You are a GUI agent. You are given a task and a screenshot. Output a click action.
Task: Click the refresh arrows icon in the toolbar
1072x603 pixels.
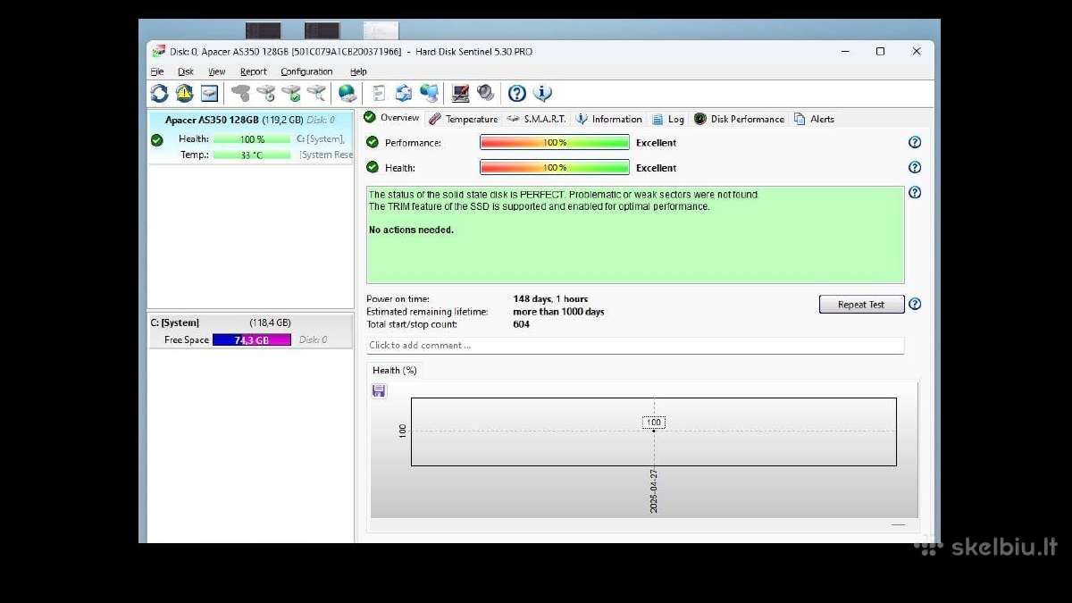(x=159, y=93)
